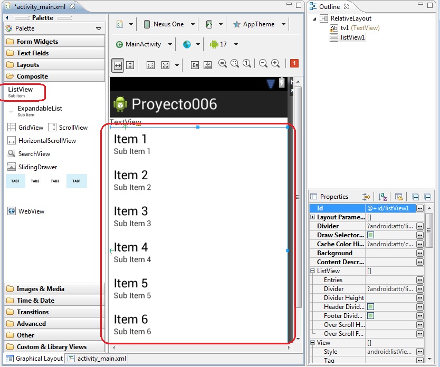The height and width of the screenshot is (367, 440).
Task: Collapse all properties icon
Action: [427, 197]
